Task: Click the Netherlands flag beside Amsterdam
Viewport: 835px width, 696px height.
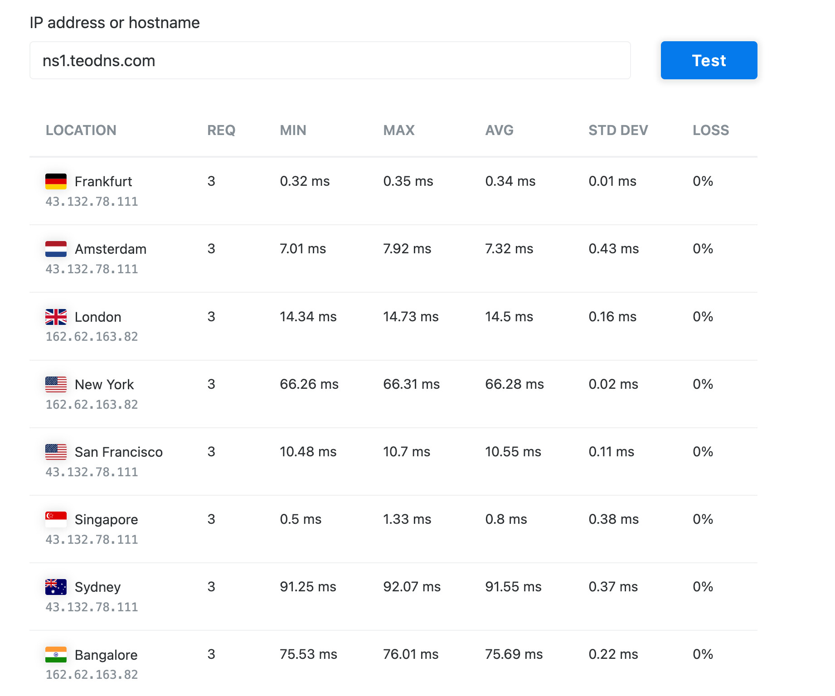Action: click(56, 249)
